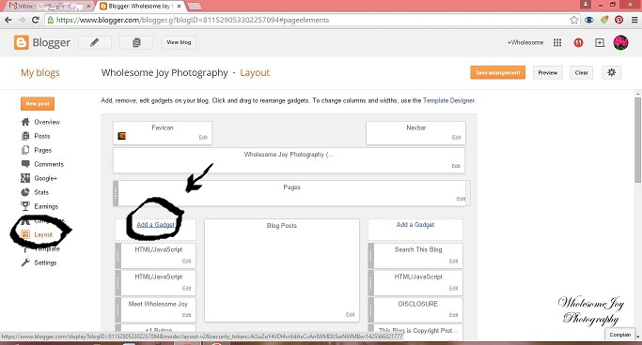Viewport: 642px width, 345px height.
Task: Click My blogs link
Action: [40, 73]
